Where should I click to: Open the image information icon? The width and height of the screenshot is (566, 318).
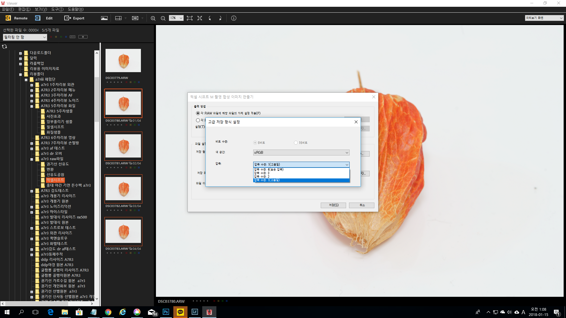[234, 18]
